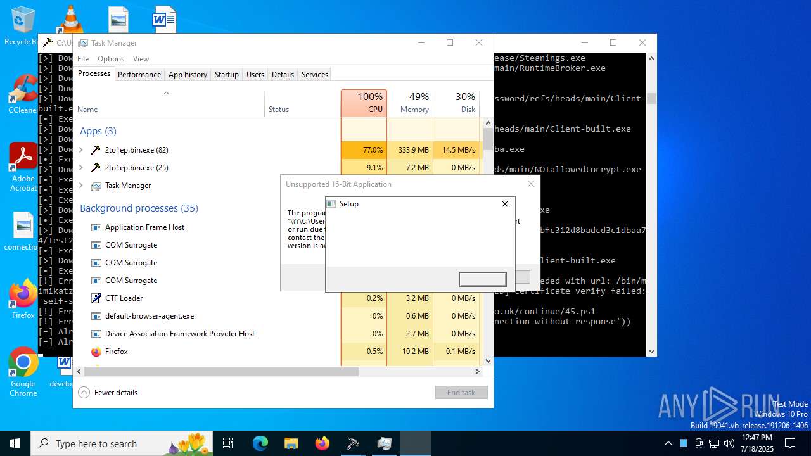This screenshot has height=456, width=811.
Task: Close Unsupported 16-Bit Application dialog
Action: (x=531, y=184)
